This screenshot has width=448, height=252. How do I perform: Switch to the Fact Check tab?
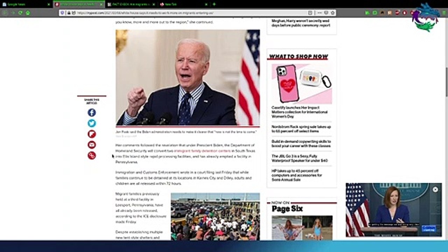(x=131, y=4)
